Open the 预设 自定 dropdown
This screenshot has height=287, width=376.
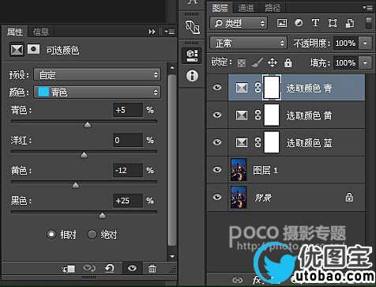(97, 75)
